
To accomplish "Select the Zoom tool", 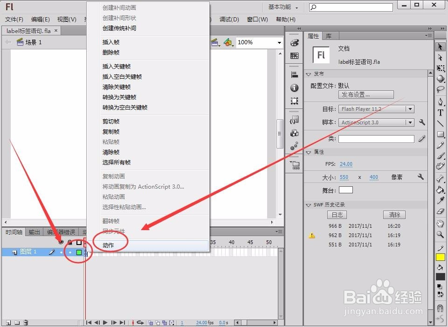I will [x=441, y=235].
